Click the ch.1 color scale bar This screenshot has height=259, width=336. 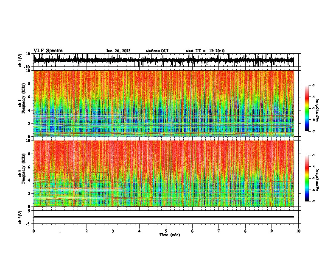pos(307,108)
